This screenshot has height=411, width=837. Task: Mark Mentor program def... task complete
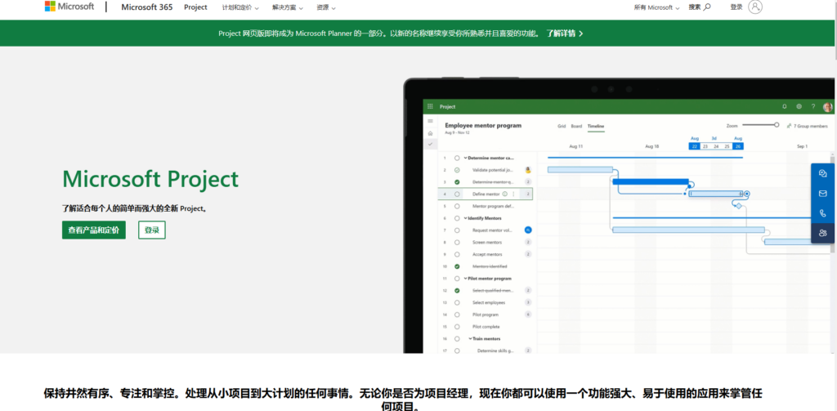pos(457,206)
